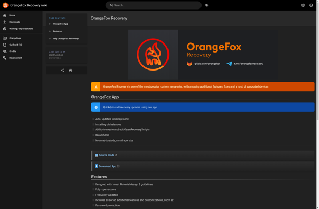Click the Changelogs icon in sidebar
The width and height of the screenshot is (319, 209).
[5, 38]
